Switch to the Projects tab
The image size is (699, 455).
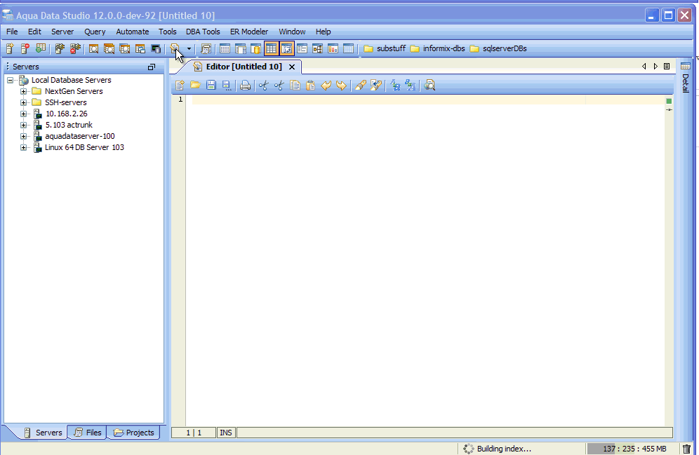pos(134,433)
